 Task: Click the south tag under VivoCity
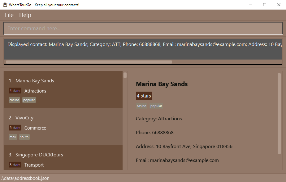tap(24, 137)
